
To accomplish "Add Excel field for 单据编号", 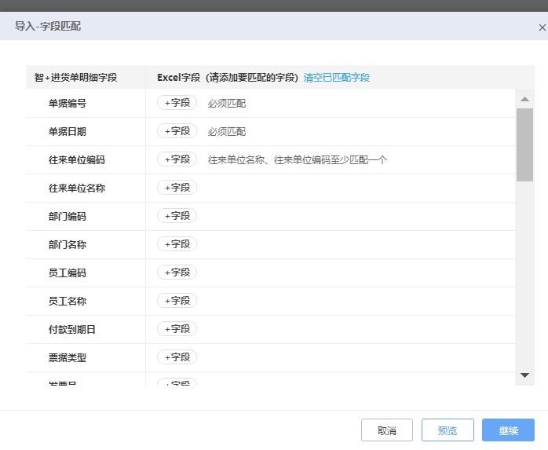I will click(177, 103).
